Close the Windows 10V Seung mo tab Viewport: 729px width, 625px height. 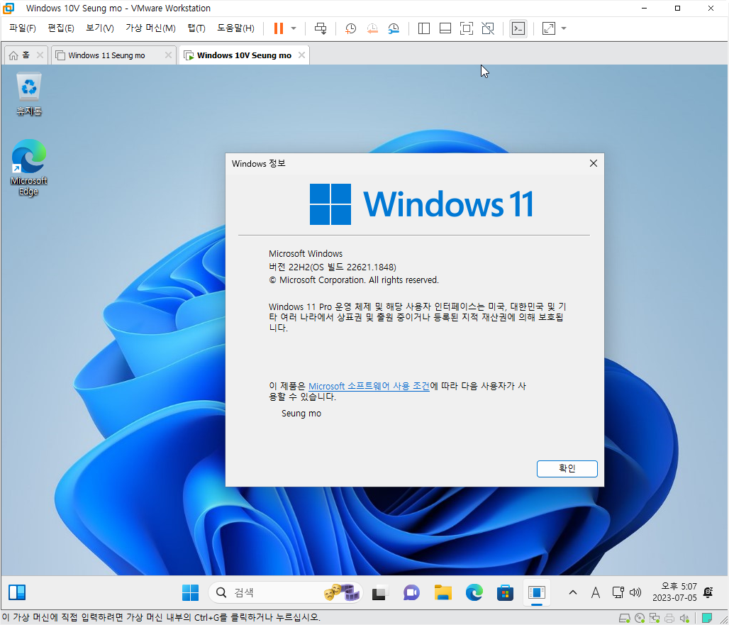tap(301, 55)
